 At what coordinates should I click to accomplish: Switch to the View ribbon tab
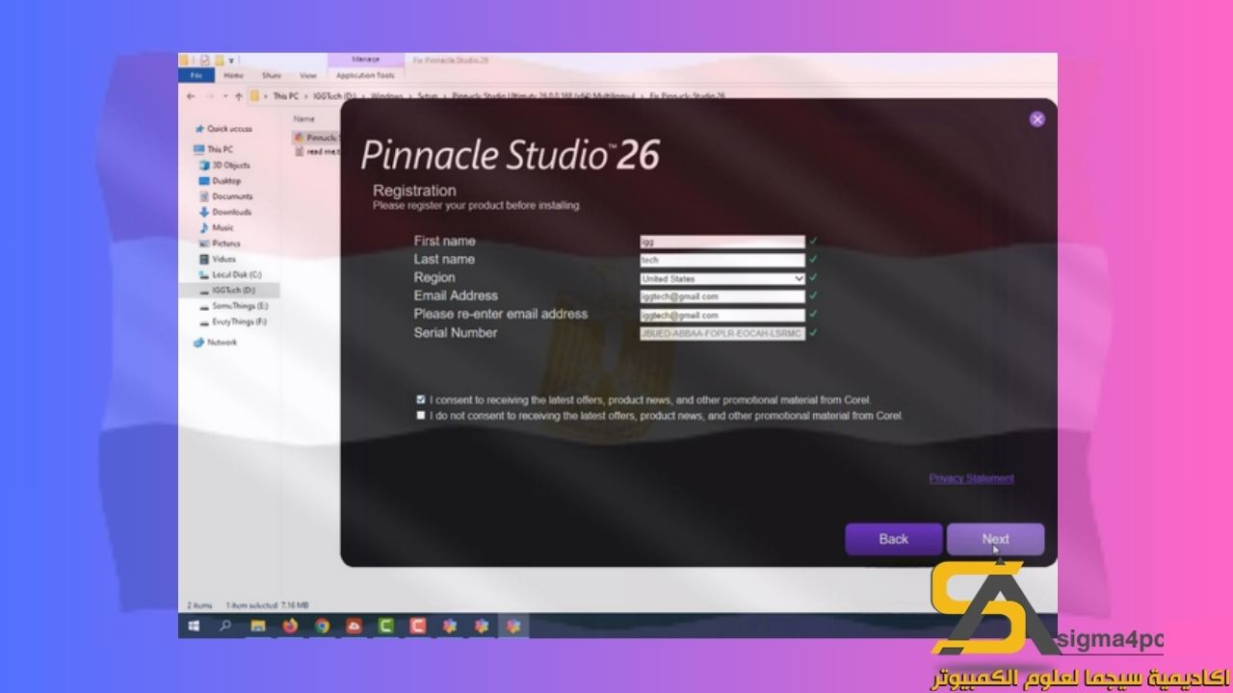coord(307,75)
